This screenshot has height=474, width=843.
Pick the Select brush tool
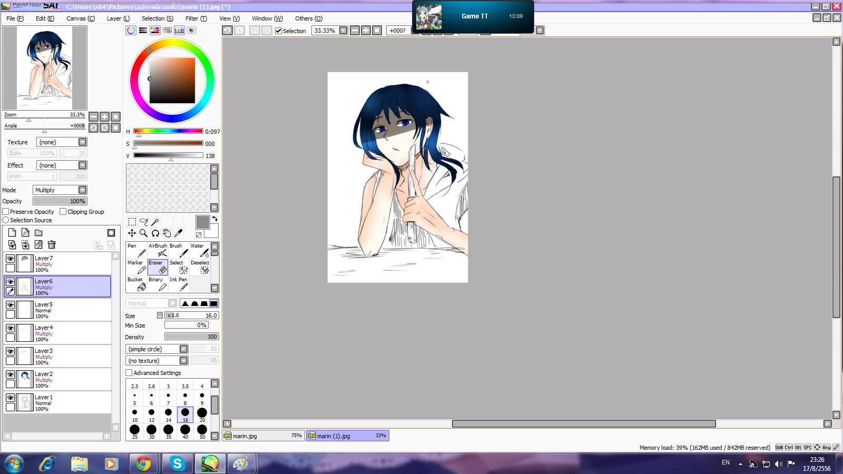pyautogui.click(x=179, y=267)
